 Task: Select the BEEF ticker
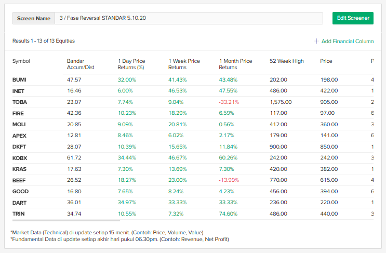pos(19,180)
